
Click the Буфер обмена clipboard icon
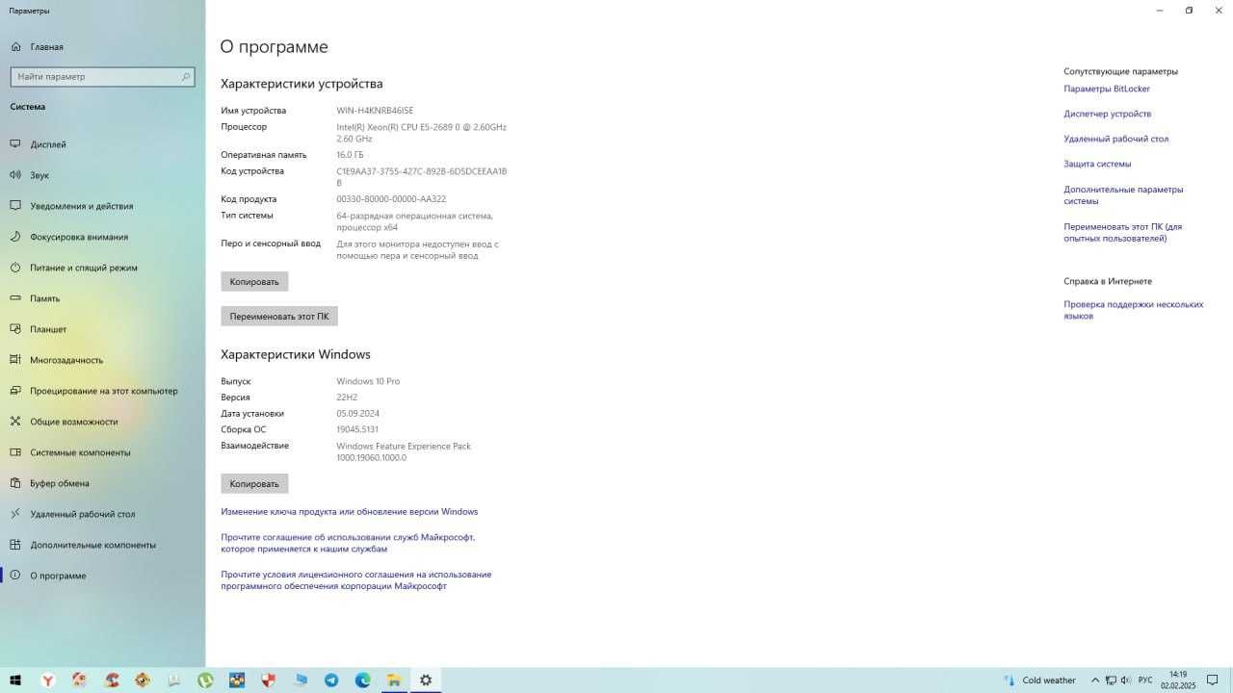pyautogui.click(x=15, y=483)
